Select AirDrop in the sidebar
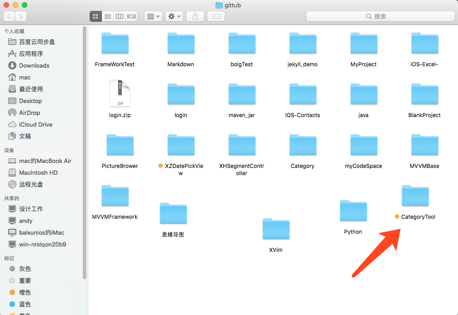The width and height of the screenshot is (458, 315). pos(30,113)
